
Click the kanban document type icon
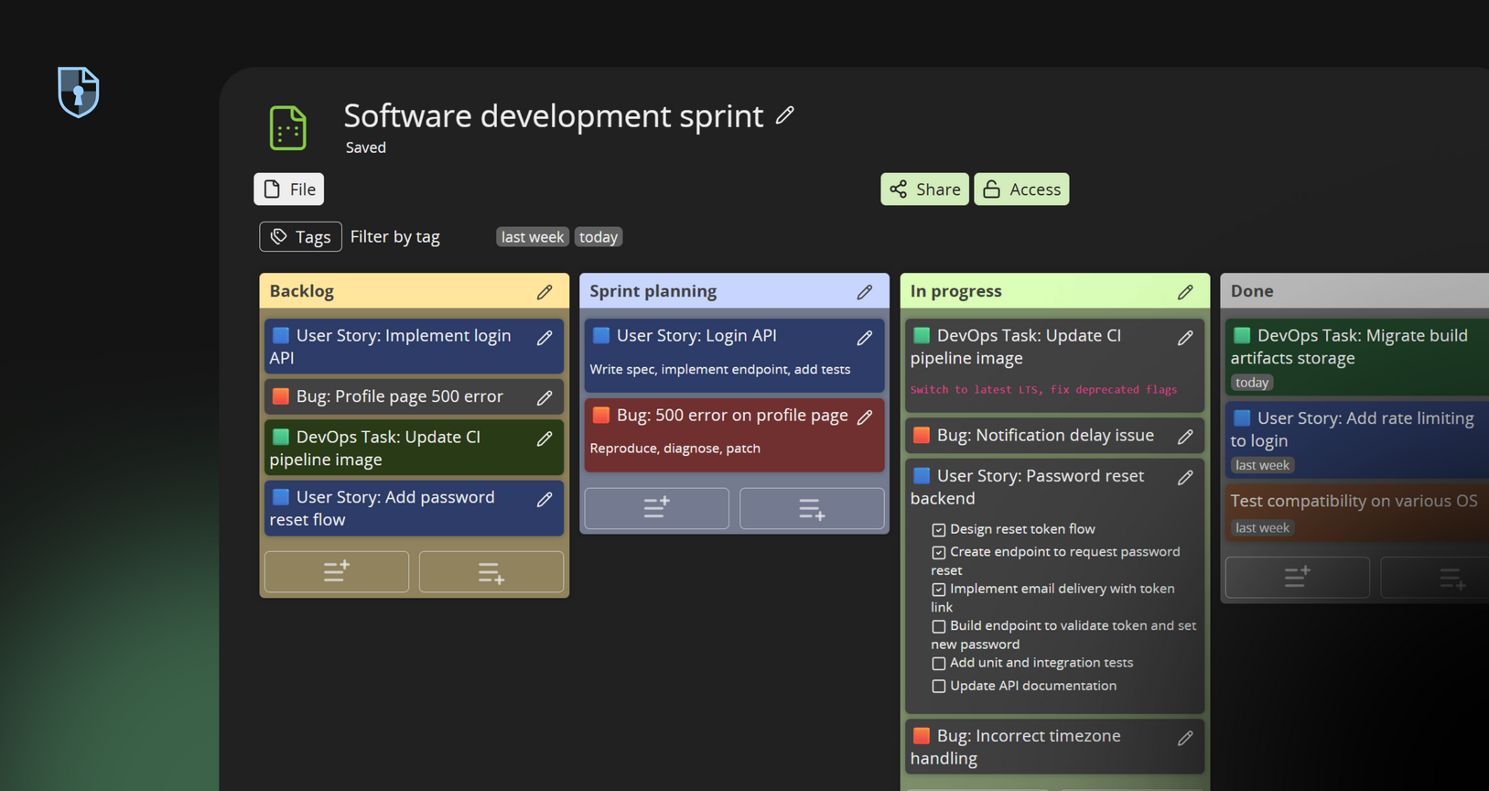pyautogui.click(x=288, y=127)
